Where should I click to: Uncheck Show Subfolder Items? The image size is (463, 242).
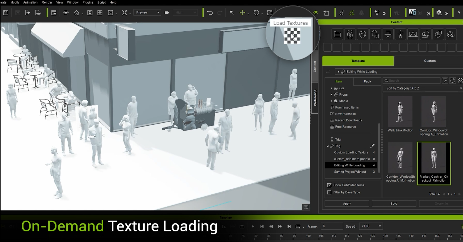click(329, 185)
